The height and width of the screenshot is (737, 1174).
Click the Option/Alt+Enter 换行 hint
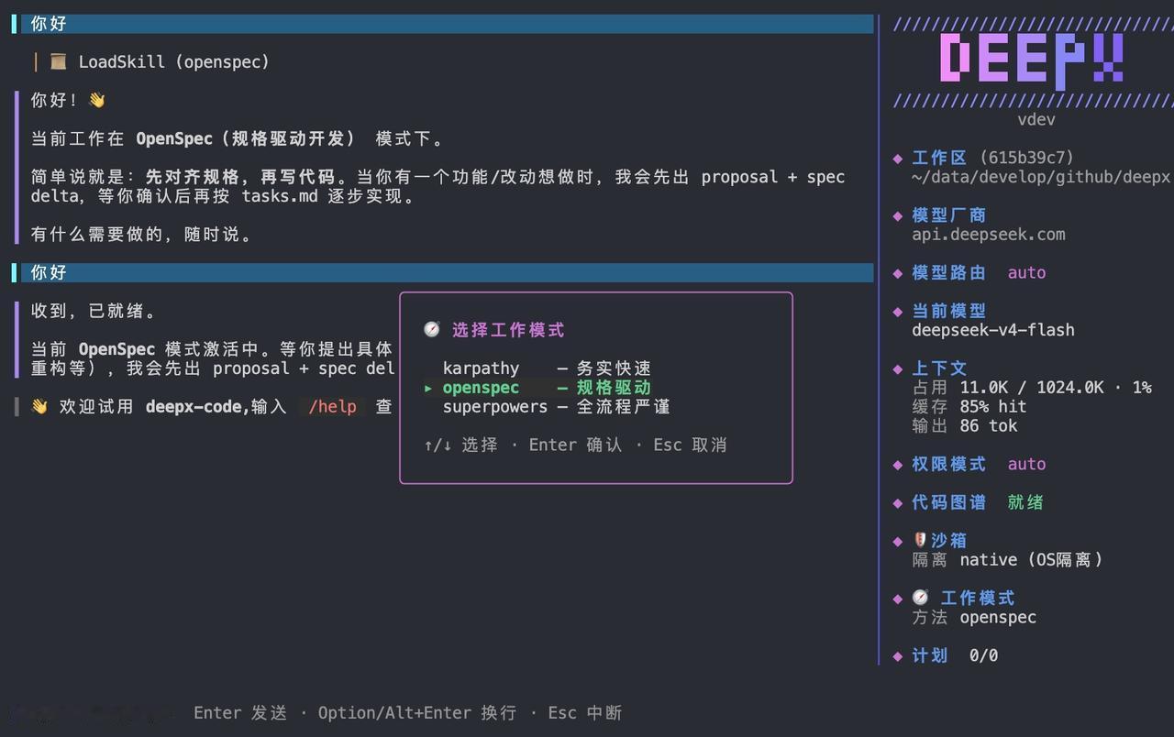[417, 712]
